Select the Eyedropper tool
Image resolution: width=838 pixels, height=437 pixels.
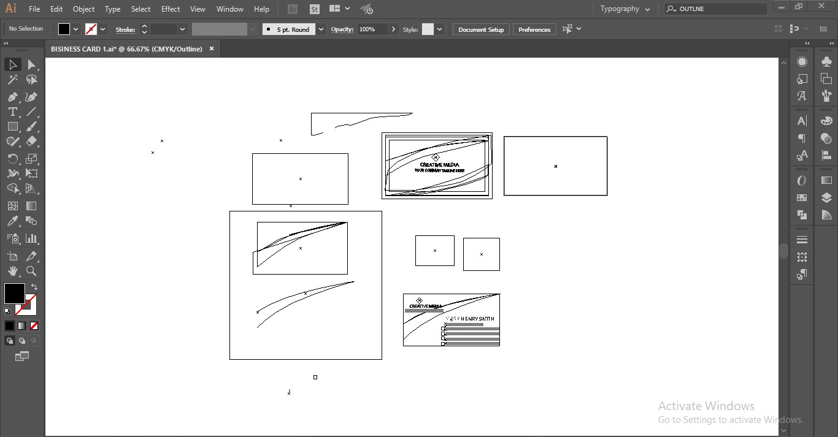point(12,222)
